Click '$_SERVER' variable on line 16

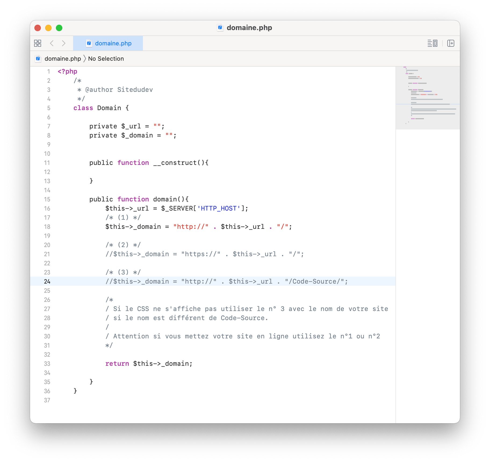pyautogui.click(x=177, y=208)
